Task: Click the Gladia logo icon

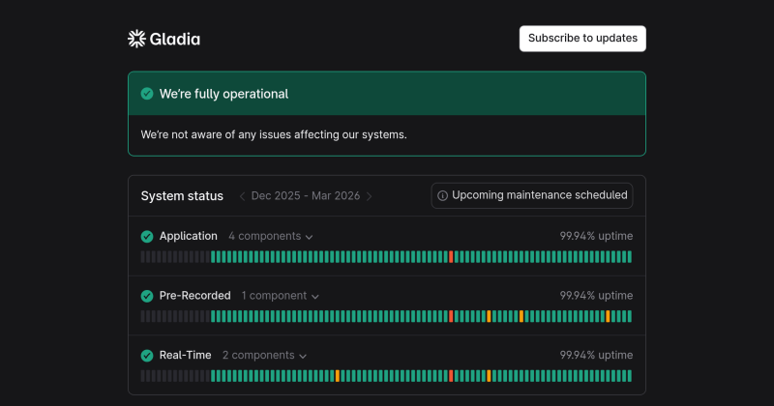Action: pos(136,39)
